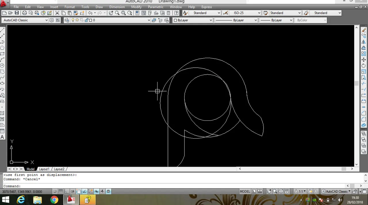The height and width of the screenshot is (205, 368).
Task: Toggle Dynamic Input in status bar
Action: click(x=97, y=191)
